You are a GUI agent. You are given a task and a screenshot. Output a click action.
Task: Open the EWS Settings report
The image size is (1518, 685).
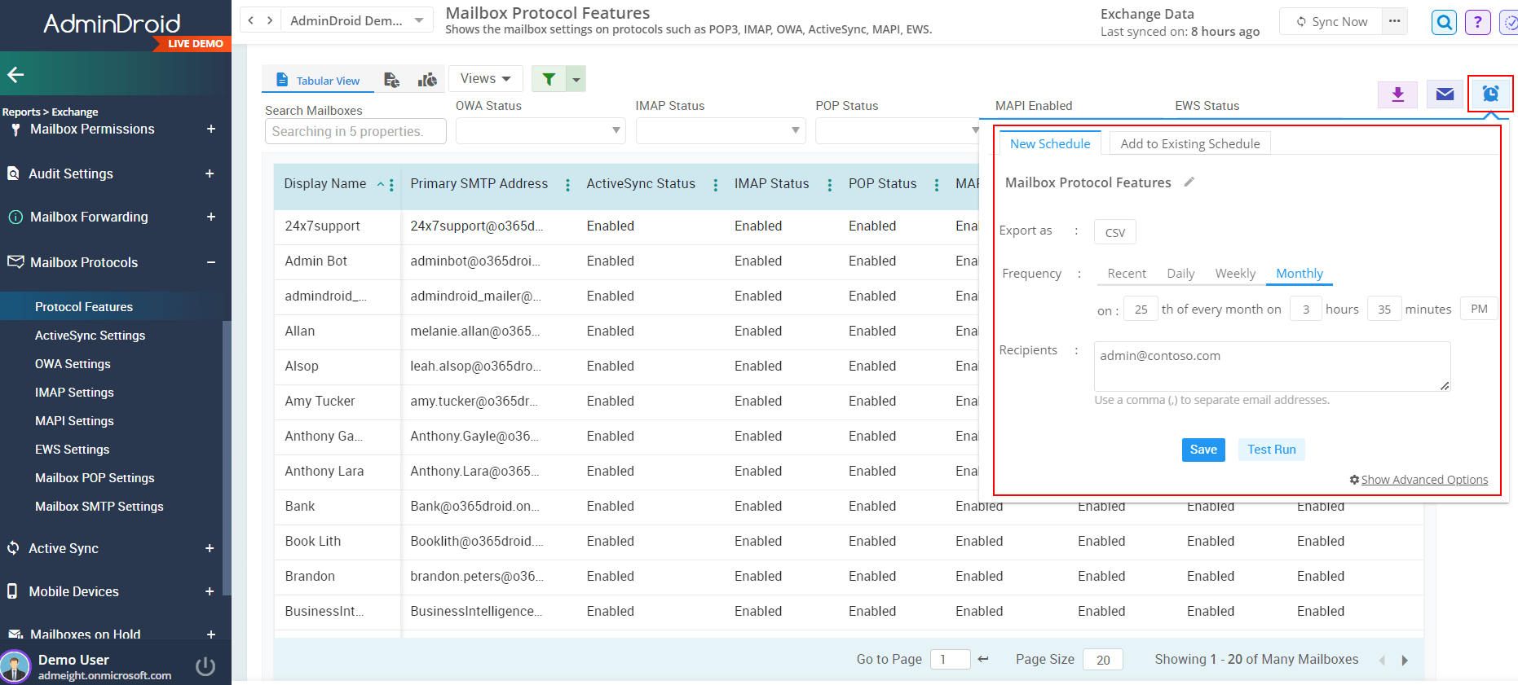click(72, 450)
